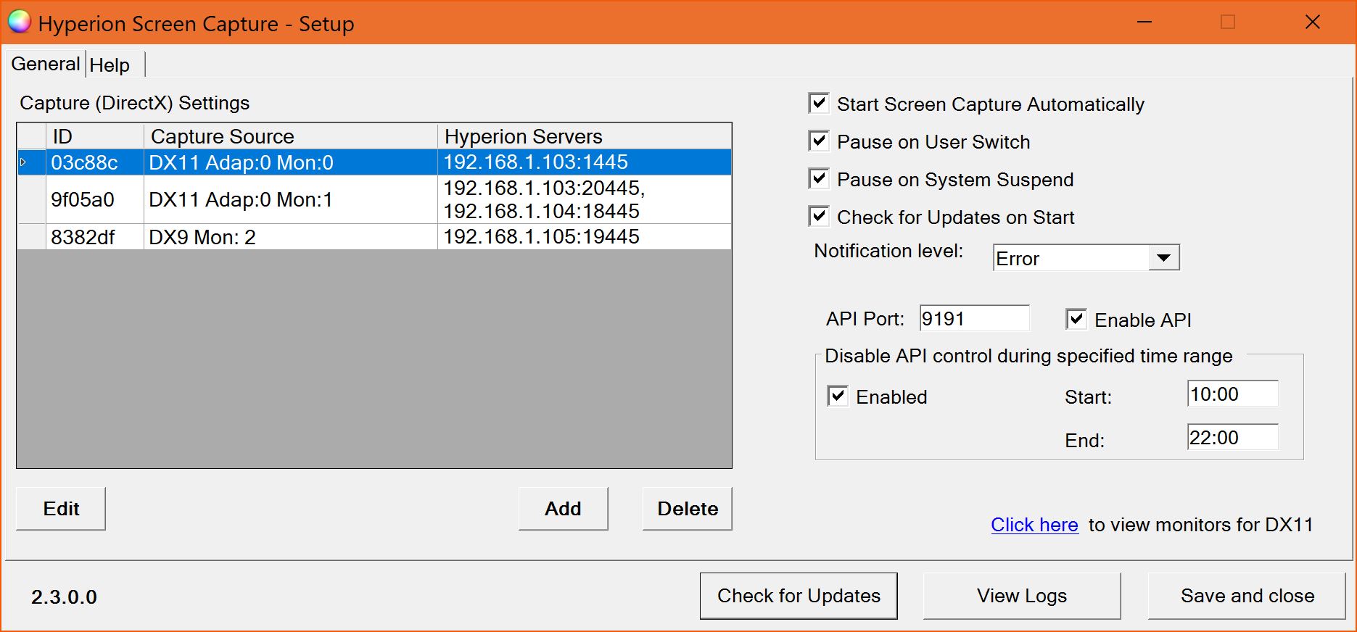
Task: Click server cell 192.168.1.105:19445
Action: [585, 237]
